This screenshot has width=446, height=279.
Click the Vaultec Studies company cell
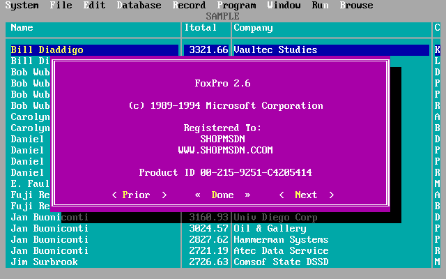(332, 50)
